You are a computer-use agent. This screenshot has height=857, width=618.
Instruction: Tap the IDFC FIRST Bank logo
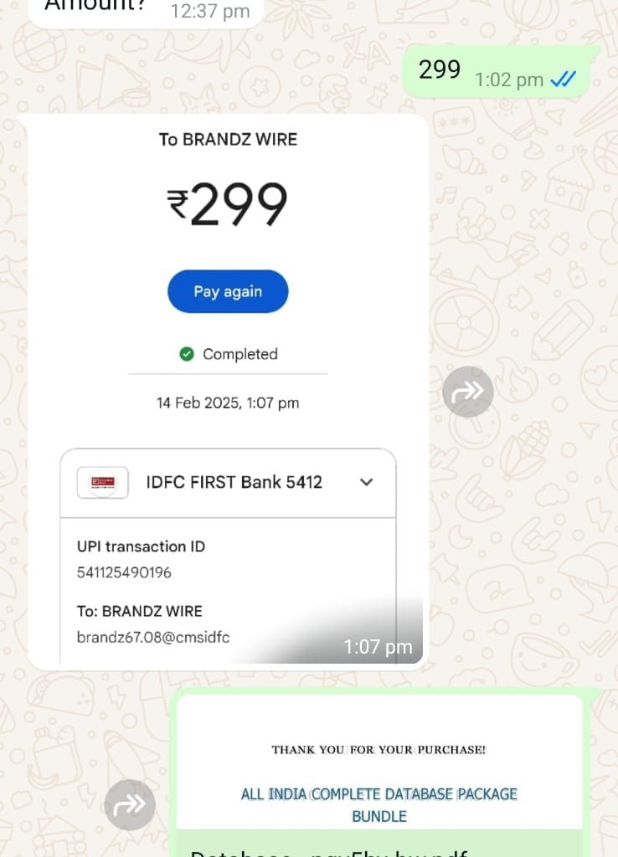pos(103,482)
